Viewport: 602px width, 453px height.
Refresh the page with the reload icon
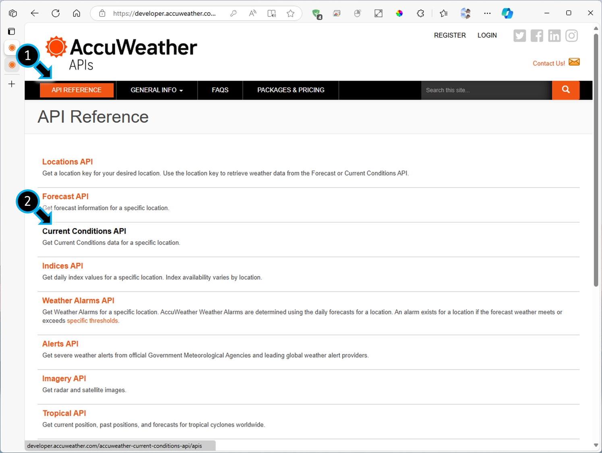56,13
